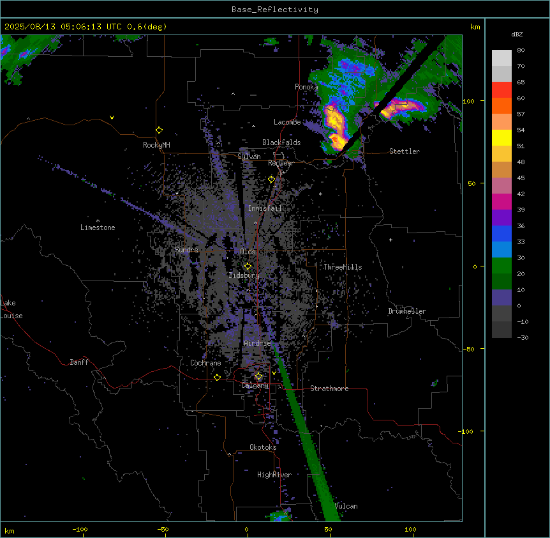Click the magenta 42 dBZ legend swatch
550x538 pixels.
pyautogui.click(x=502, y=201)
